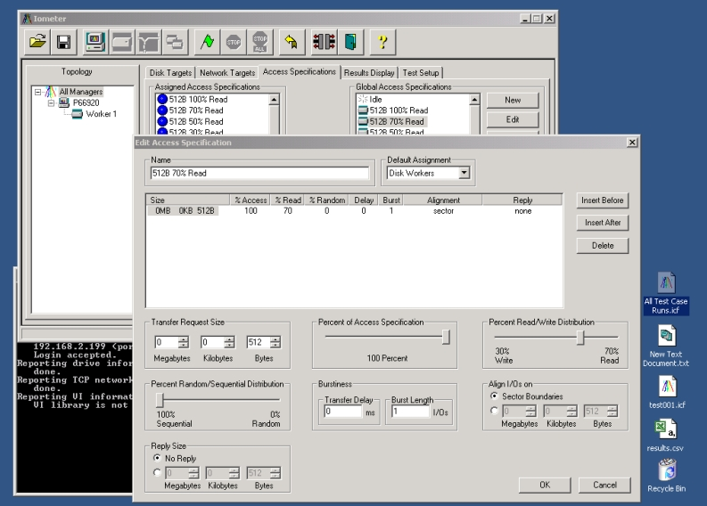
Task: Click the Save Test Configuration File icon
Action: click(63, 41)
